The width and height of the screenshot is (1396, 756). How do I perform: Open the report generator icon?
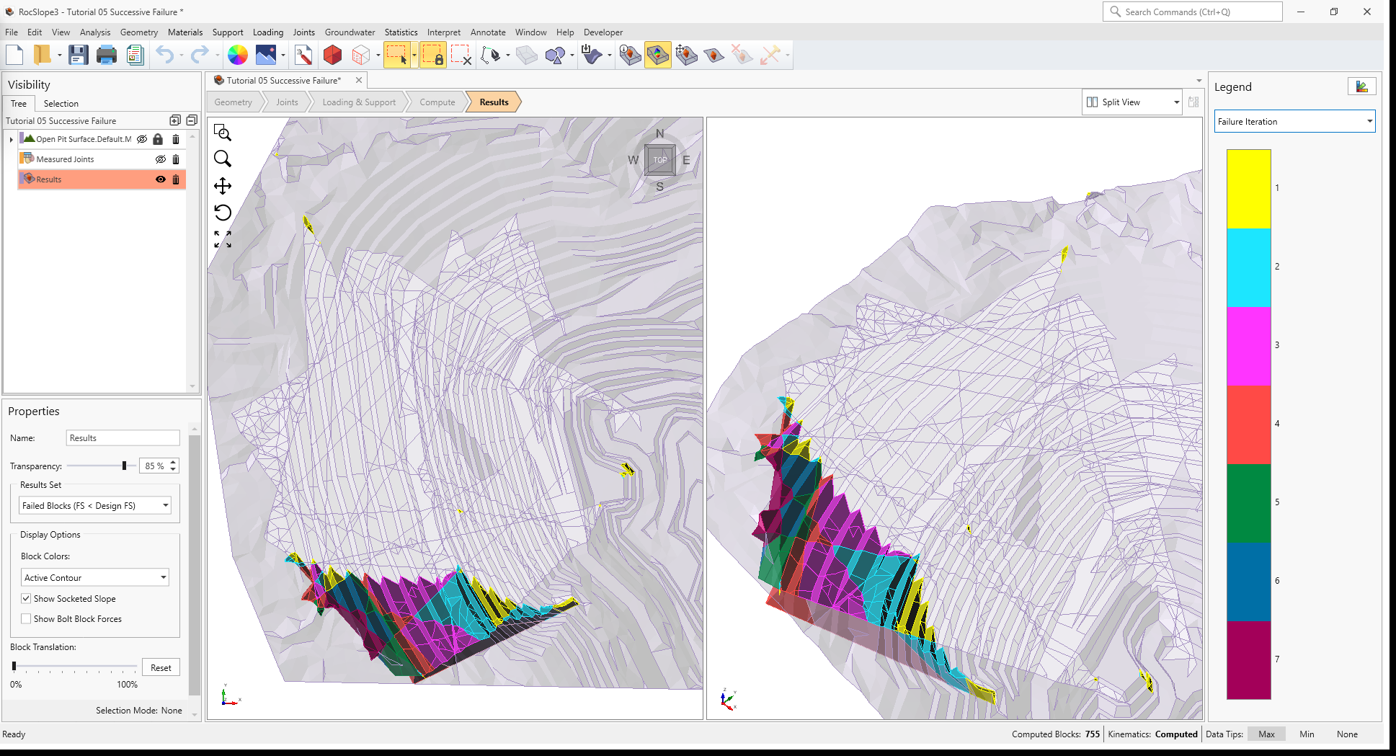[x=135, y=55]
